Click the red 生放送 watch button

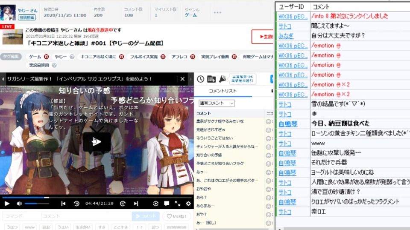(263, 37)
